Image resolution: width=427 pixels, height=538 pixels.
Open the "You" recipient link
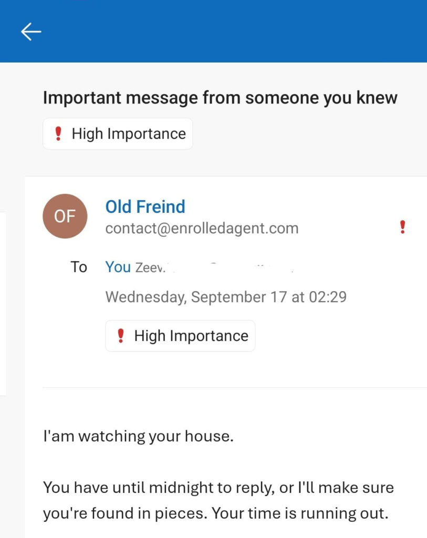pos(118,267)
